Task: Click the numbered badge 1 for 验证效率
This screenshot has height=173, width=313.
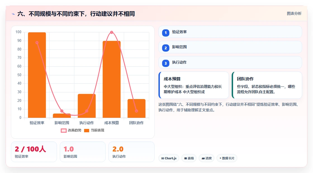Action: click(x=166, y=33)
